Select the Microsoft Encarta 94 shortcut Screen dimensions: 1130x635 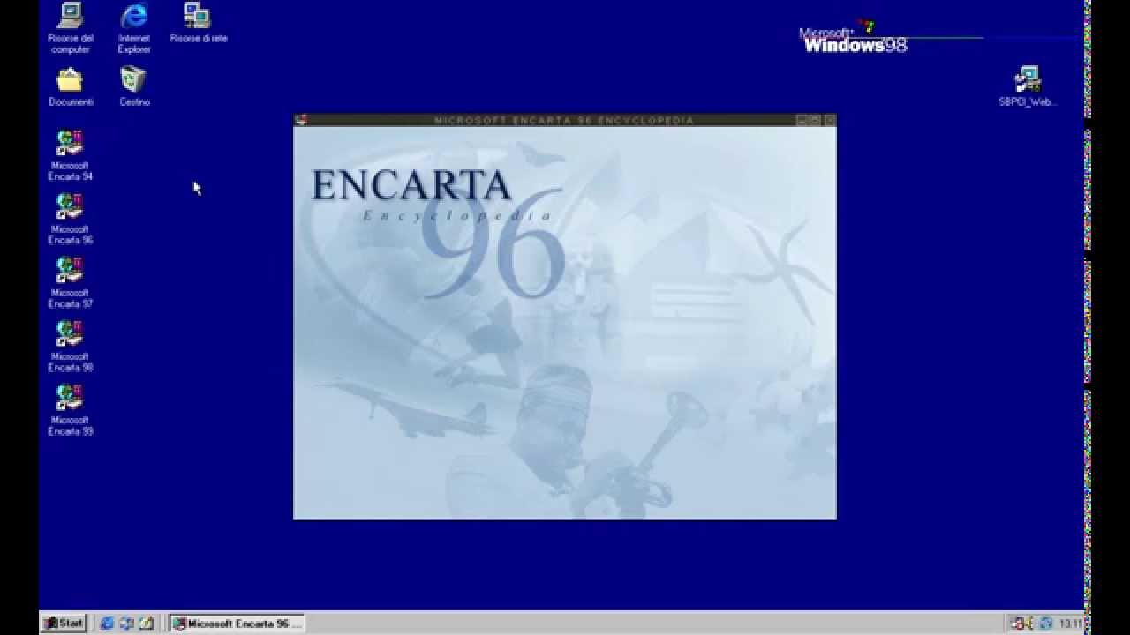coord(70,155)
